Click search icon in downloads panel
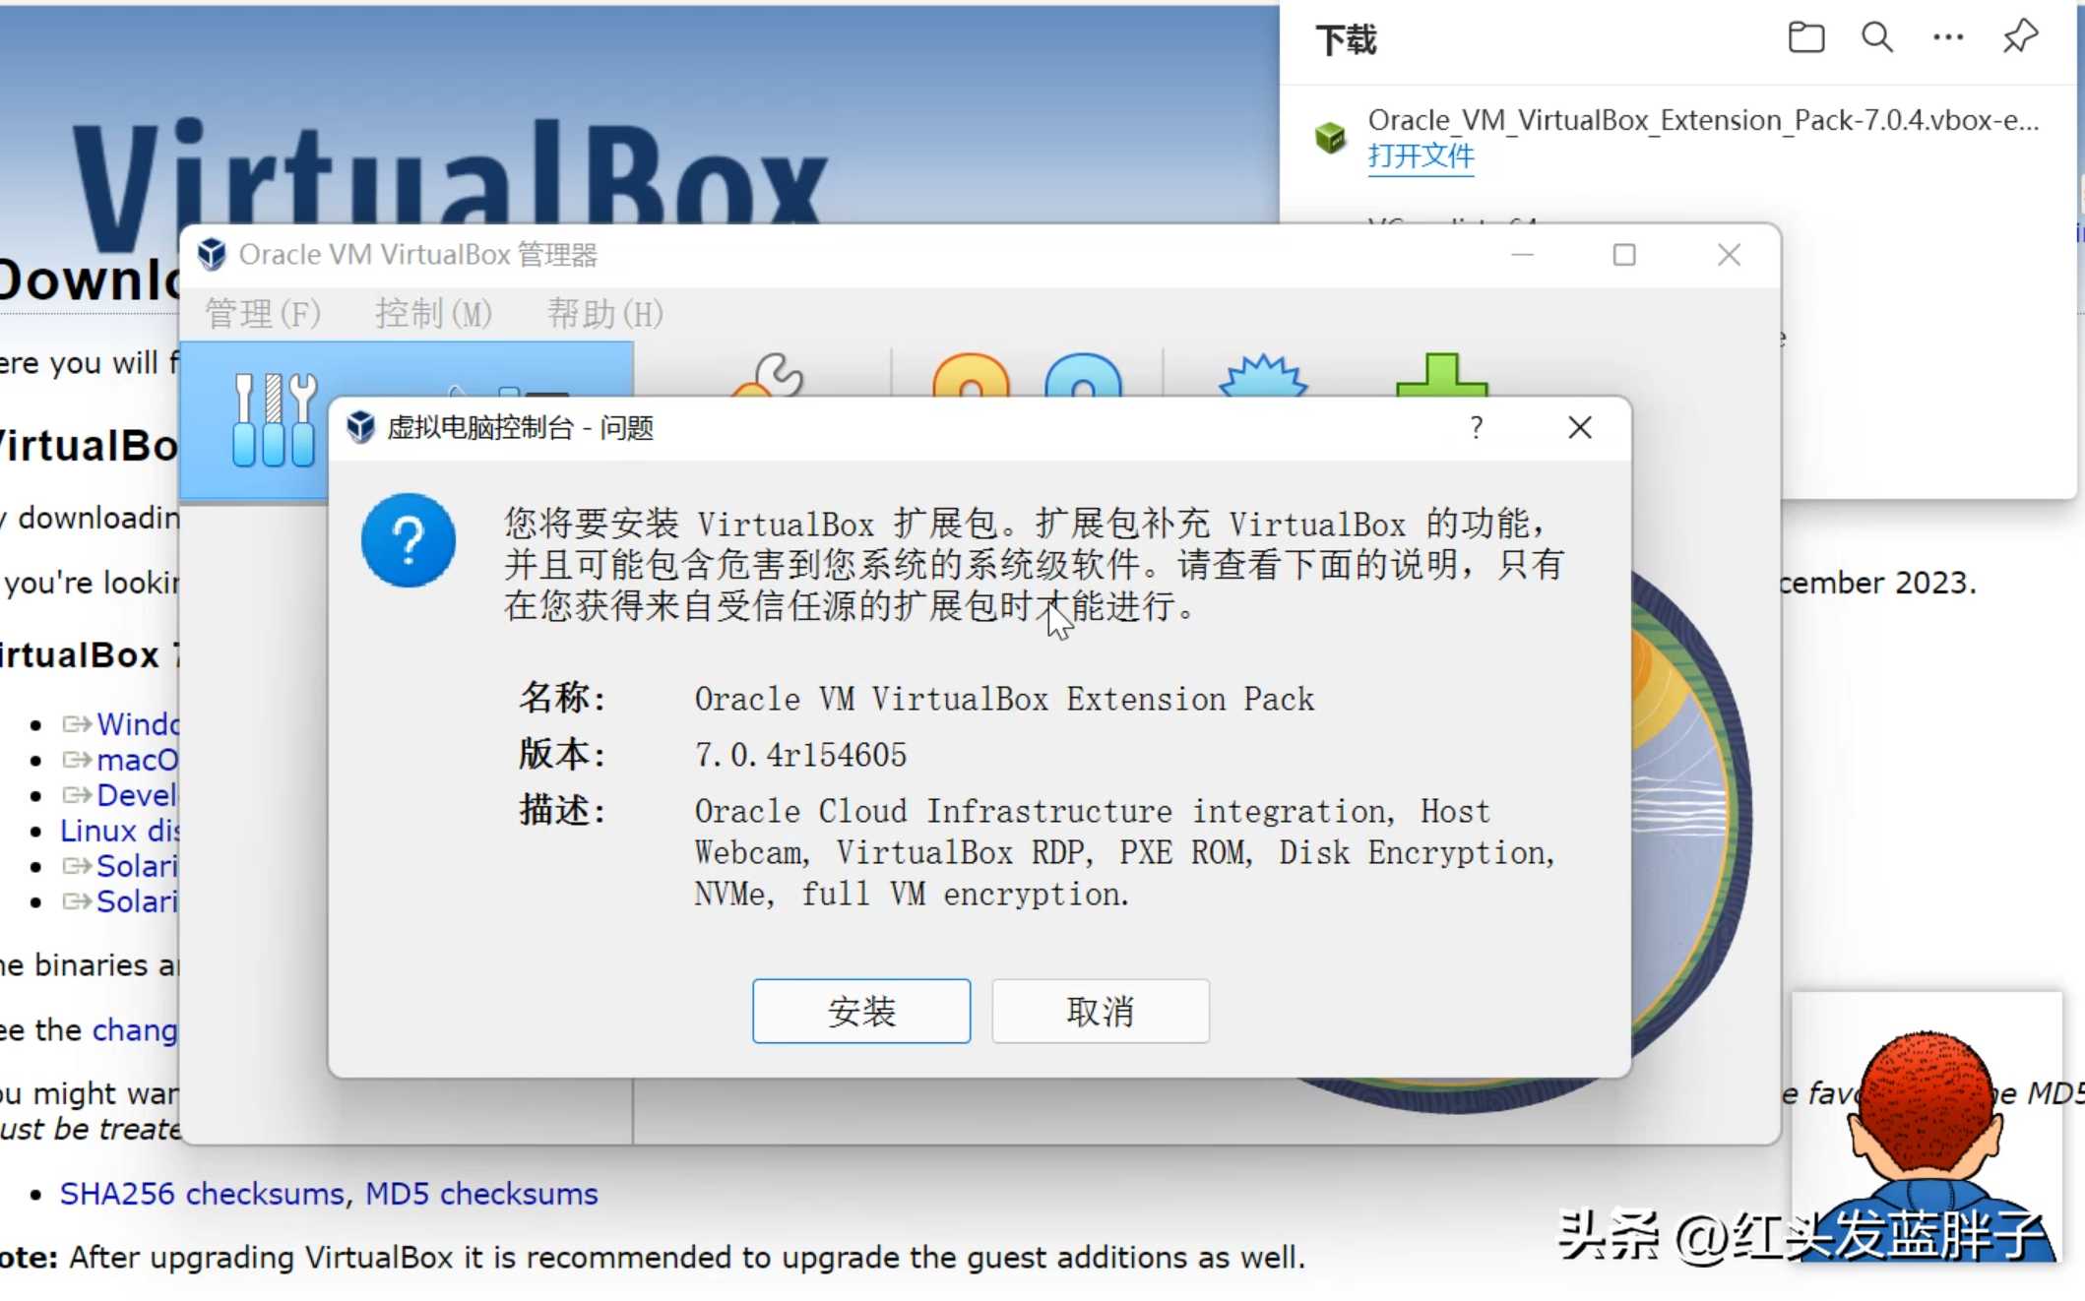The height and width of the screenshot is (1301, 2085). click(1877, 37)
